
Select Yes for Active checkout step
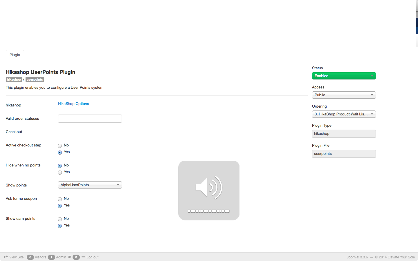(60, 152)
